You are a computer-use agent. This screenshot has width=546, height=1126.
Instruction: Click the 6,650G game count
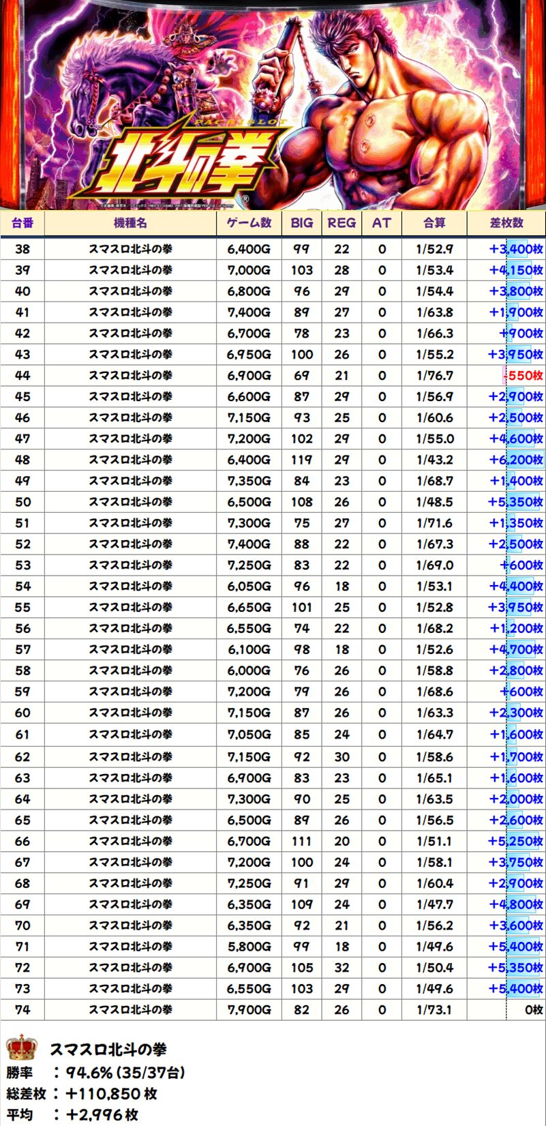point(249,608)
